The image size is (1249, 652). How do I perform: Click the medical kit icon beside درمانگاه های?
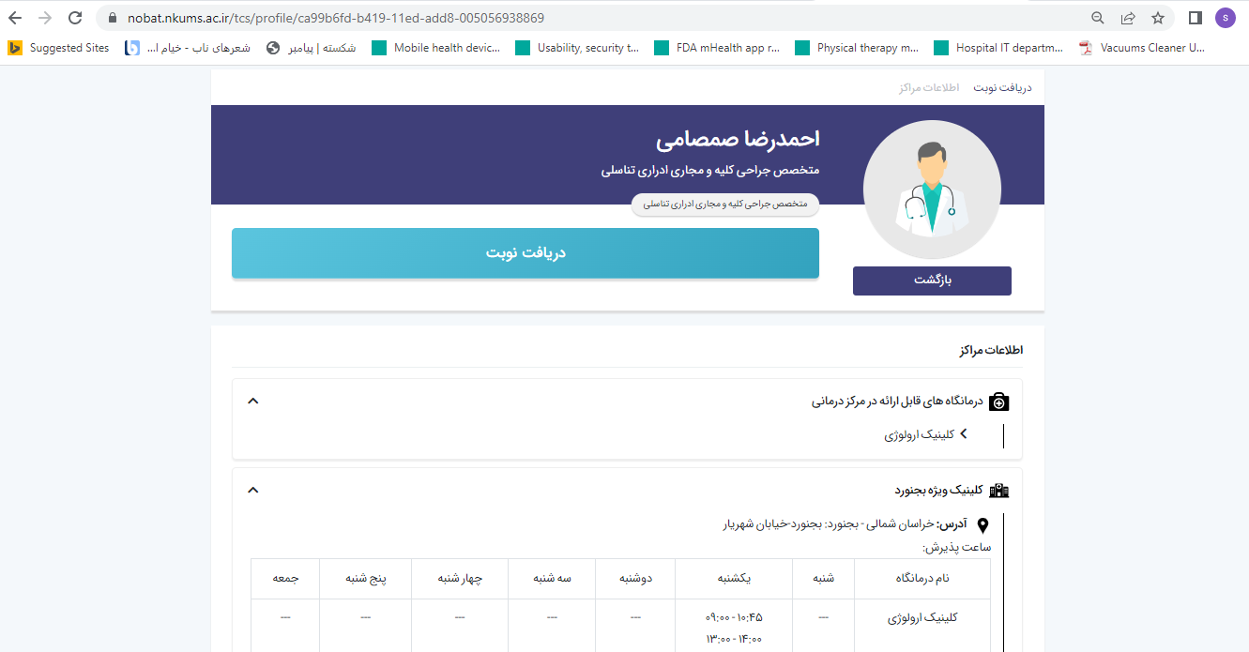(999, 402)
